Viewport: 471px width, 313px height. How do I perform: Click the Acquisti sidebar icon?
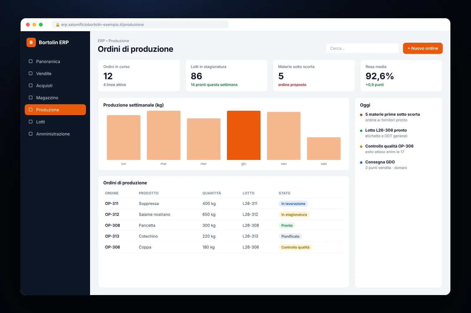coord(31,85)
